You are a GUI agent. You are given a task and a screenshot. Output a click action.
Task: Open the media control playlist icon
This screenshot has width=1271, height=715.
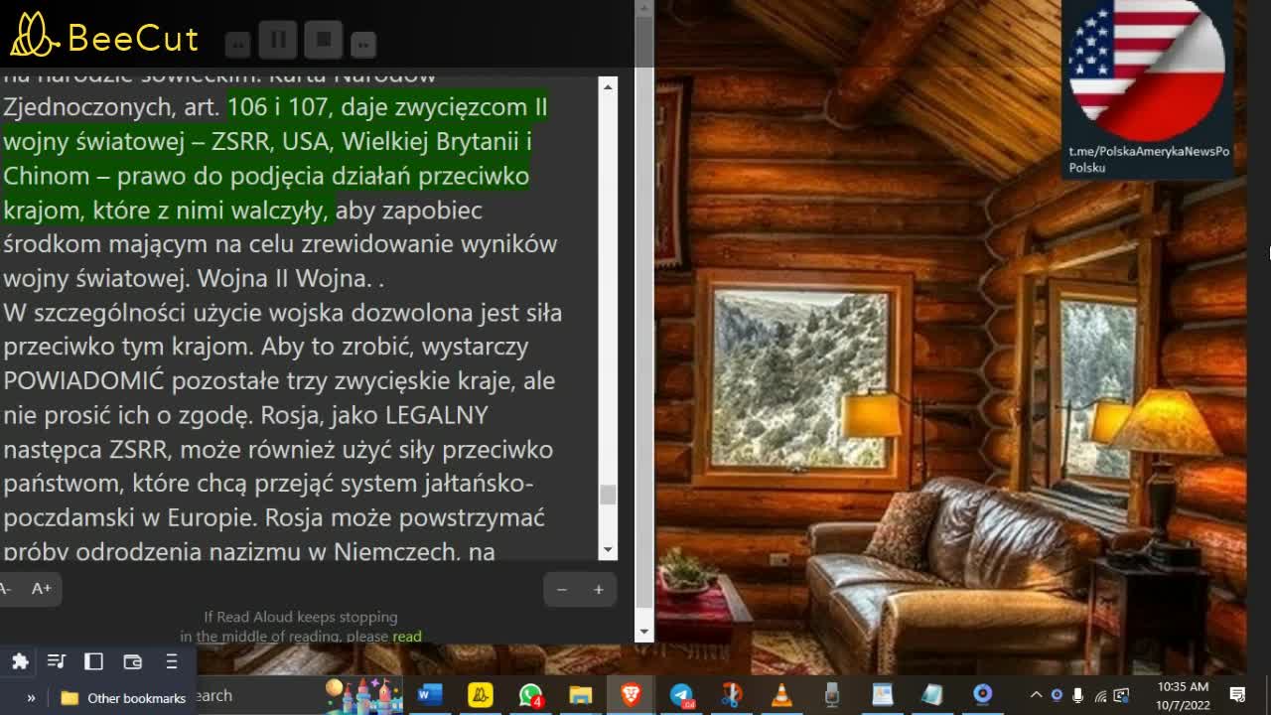point(57,661)
